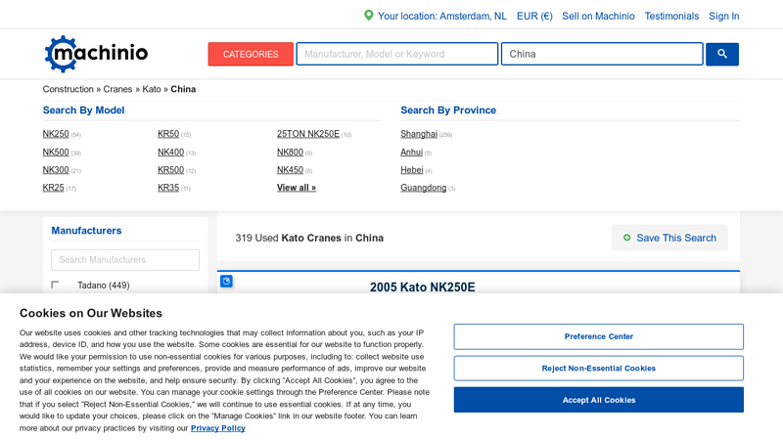Open the Testimonials page

[671, 16]
